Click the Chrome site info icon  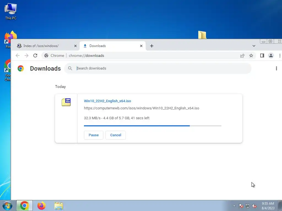(46, 55)
